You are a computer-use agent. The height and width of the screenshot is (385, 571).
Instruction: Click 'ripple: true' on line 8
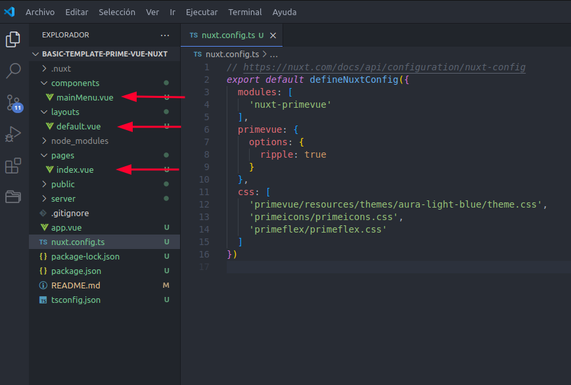[x=293, y=154]
